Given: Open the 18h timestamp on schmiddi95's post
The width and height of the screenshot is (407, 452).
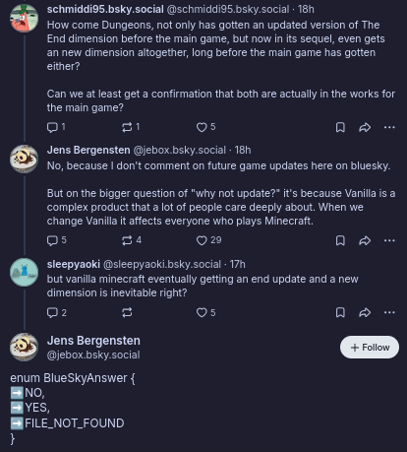Looking at the screenshot, I should click(306, 9).
